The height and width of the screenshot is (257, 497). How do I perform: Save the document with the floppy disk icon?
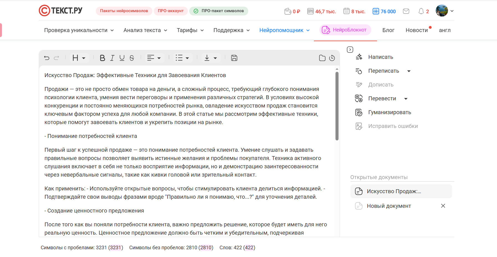[x=234, y=58]
